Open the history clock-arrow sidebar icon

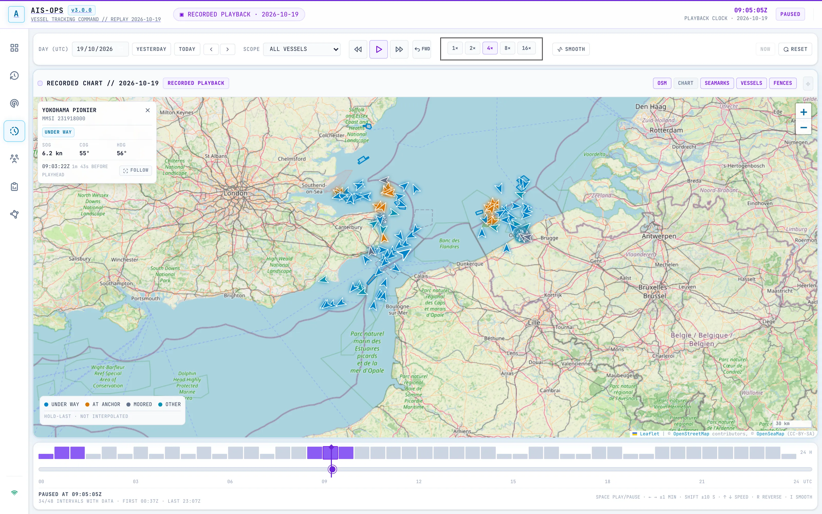[x=14, y=76]
